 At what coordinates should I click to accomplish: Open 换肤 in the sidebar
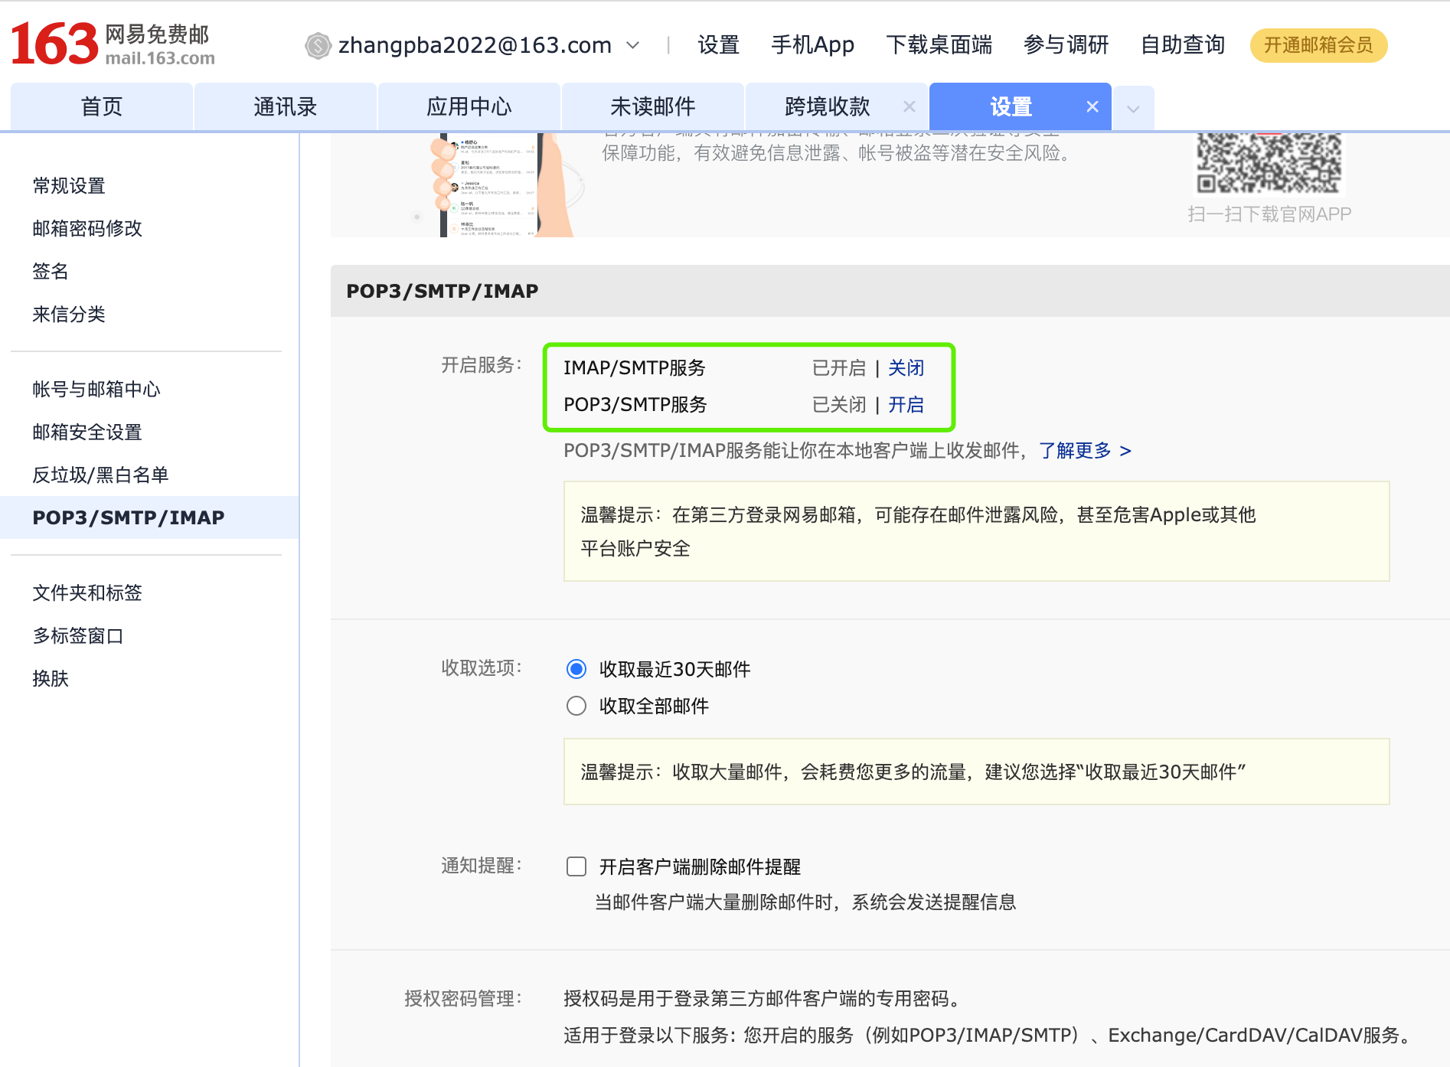(51, 679)
